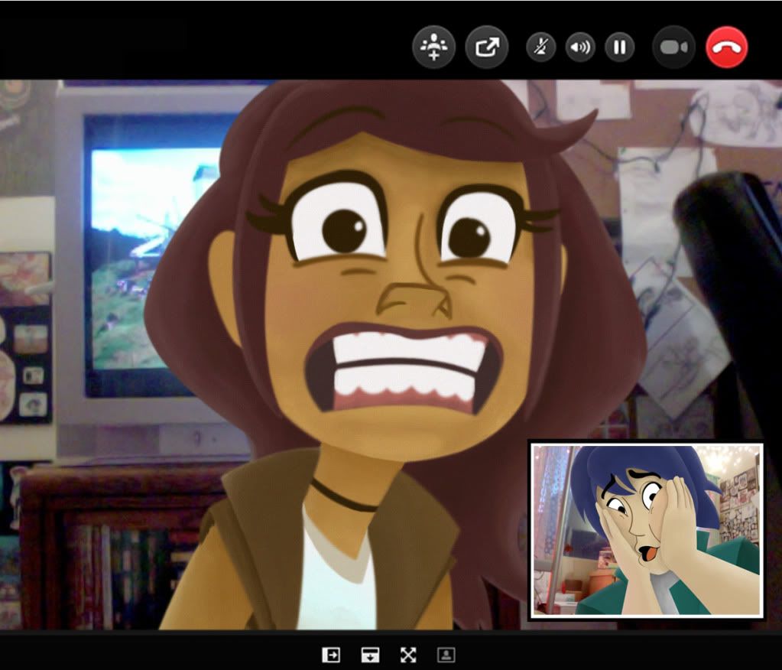Add participants to the call
The image size is (782, 670).
[x=434, y=47]
